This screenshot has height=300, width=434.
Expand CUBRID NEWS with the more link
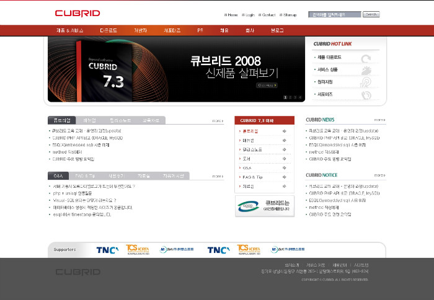(x=379, y=120)
